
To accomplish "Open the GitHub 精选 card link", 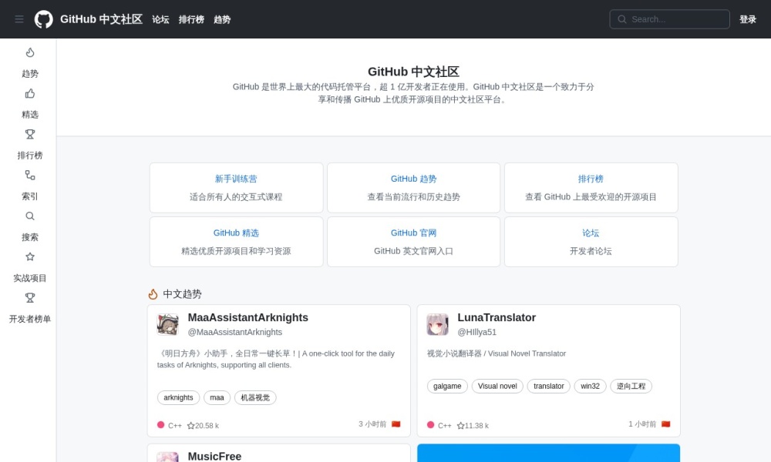I will [x=236, y=233].
